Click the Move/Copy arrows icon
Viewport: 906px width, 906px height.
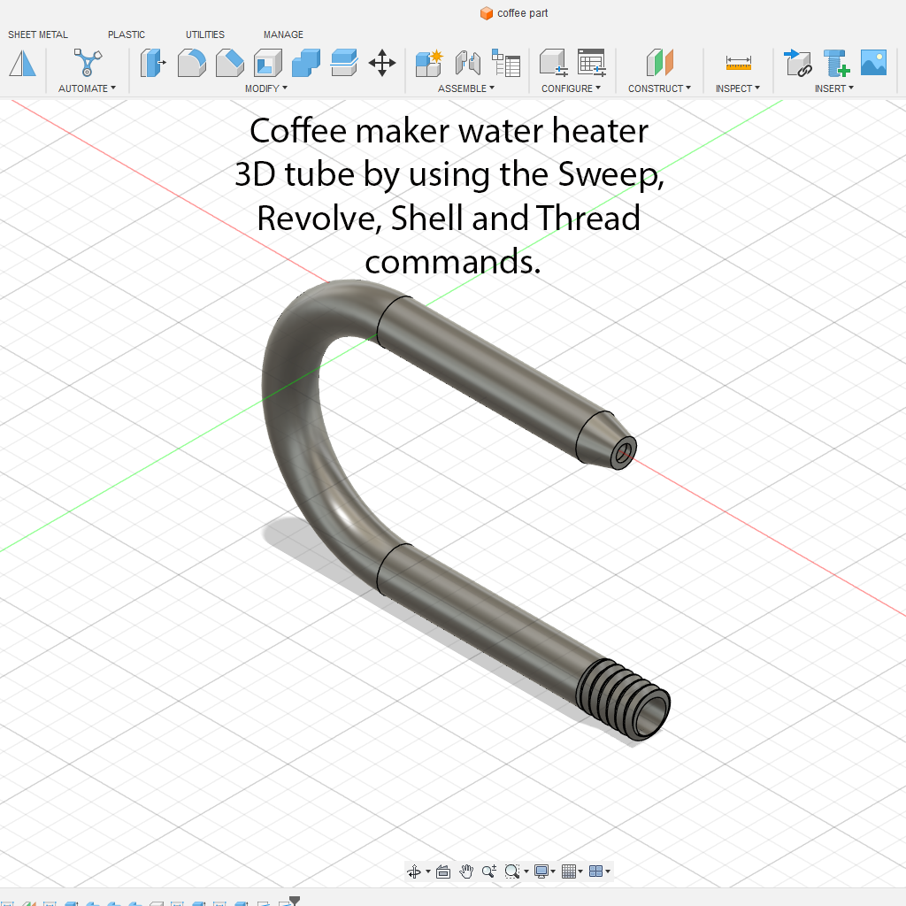[381, 63]
